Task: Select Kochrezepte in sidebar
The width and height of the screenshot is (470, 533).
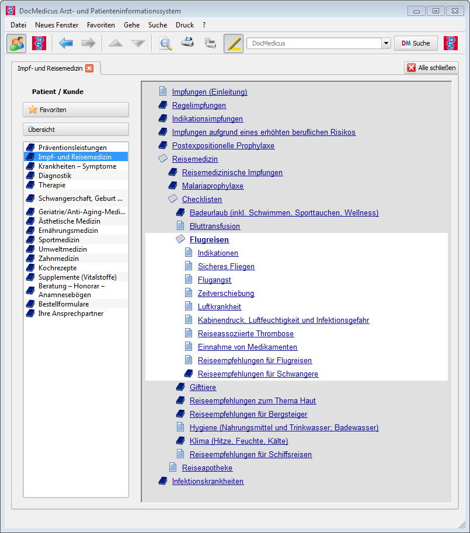Action: [x=76, y=268]
